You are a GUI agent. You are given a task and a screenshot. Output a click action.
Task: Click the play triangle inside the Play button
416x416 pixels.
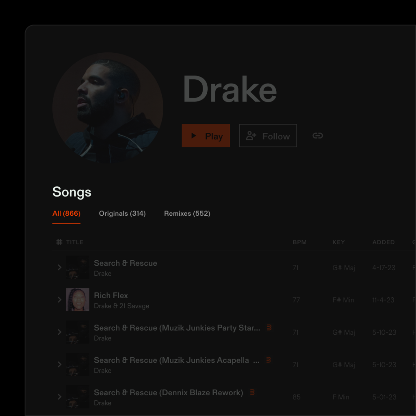click(194, 136)
